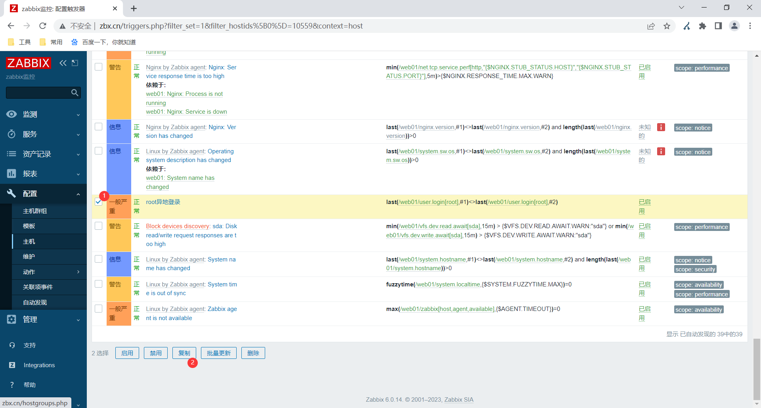Open the Zabbix SIA footer link
The image size is (761, 408).
tap(459, 400)
